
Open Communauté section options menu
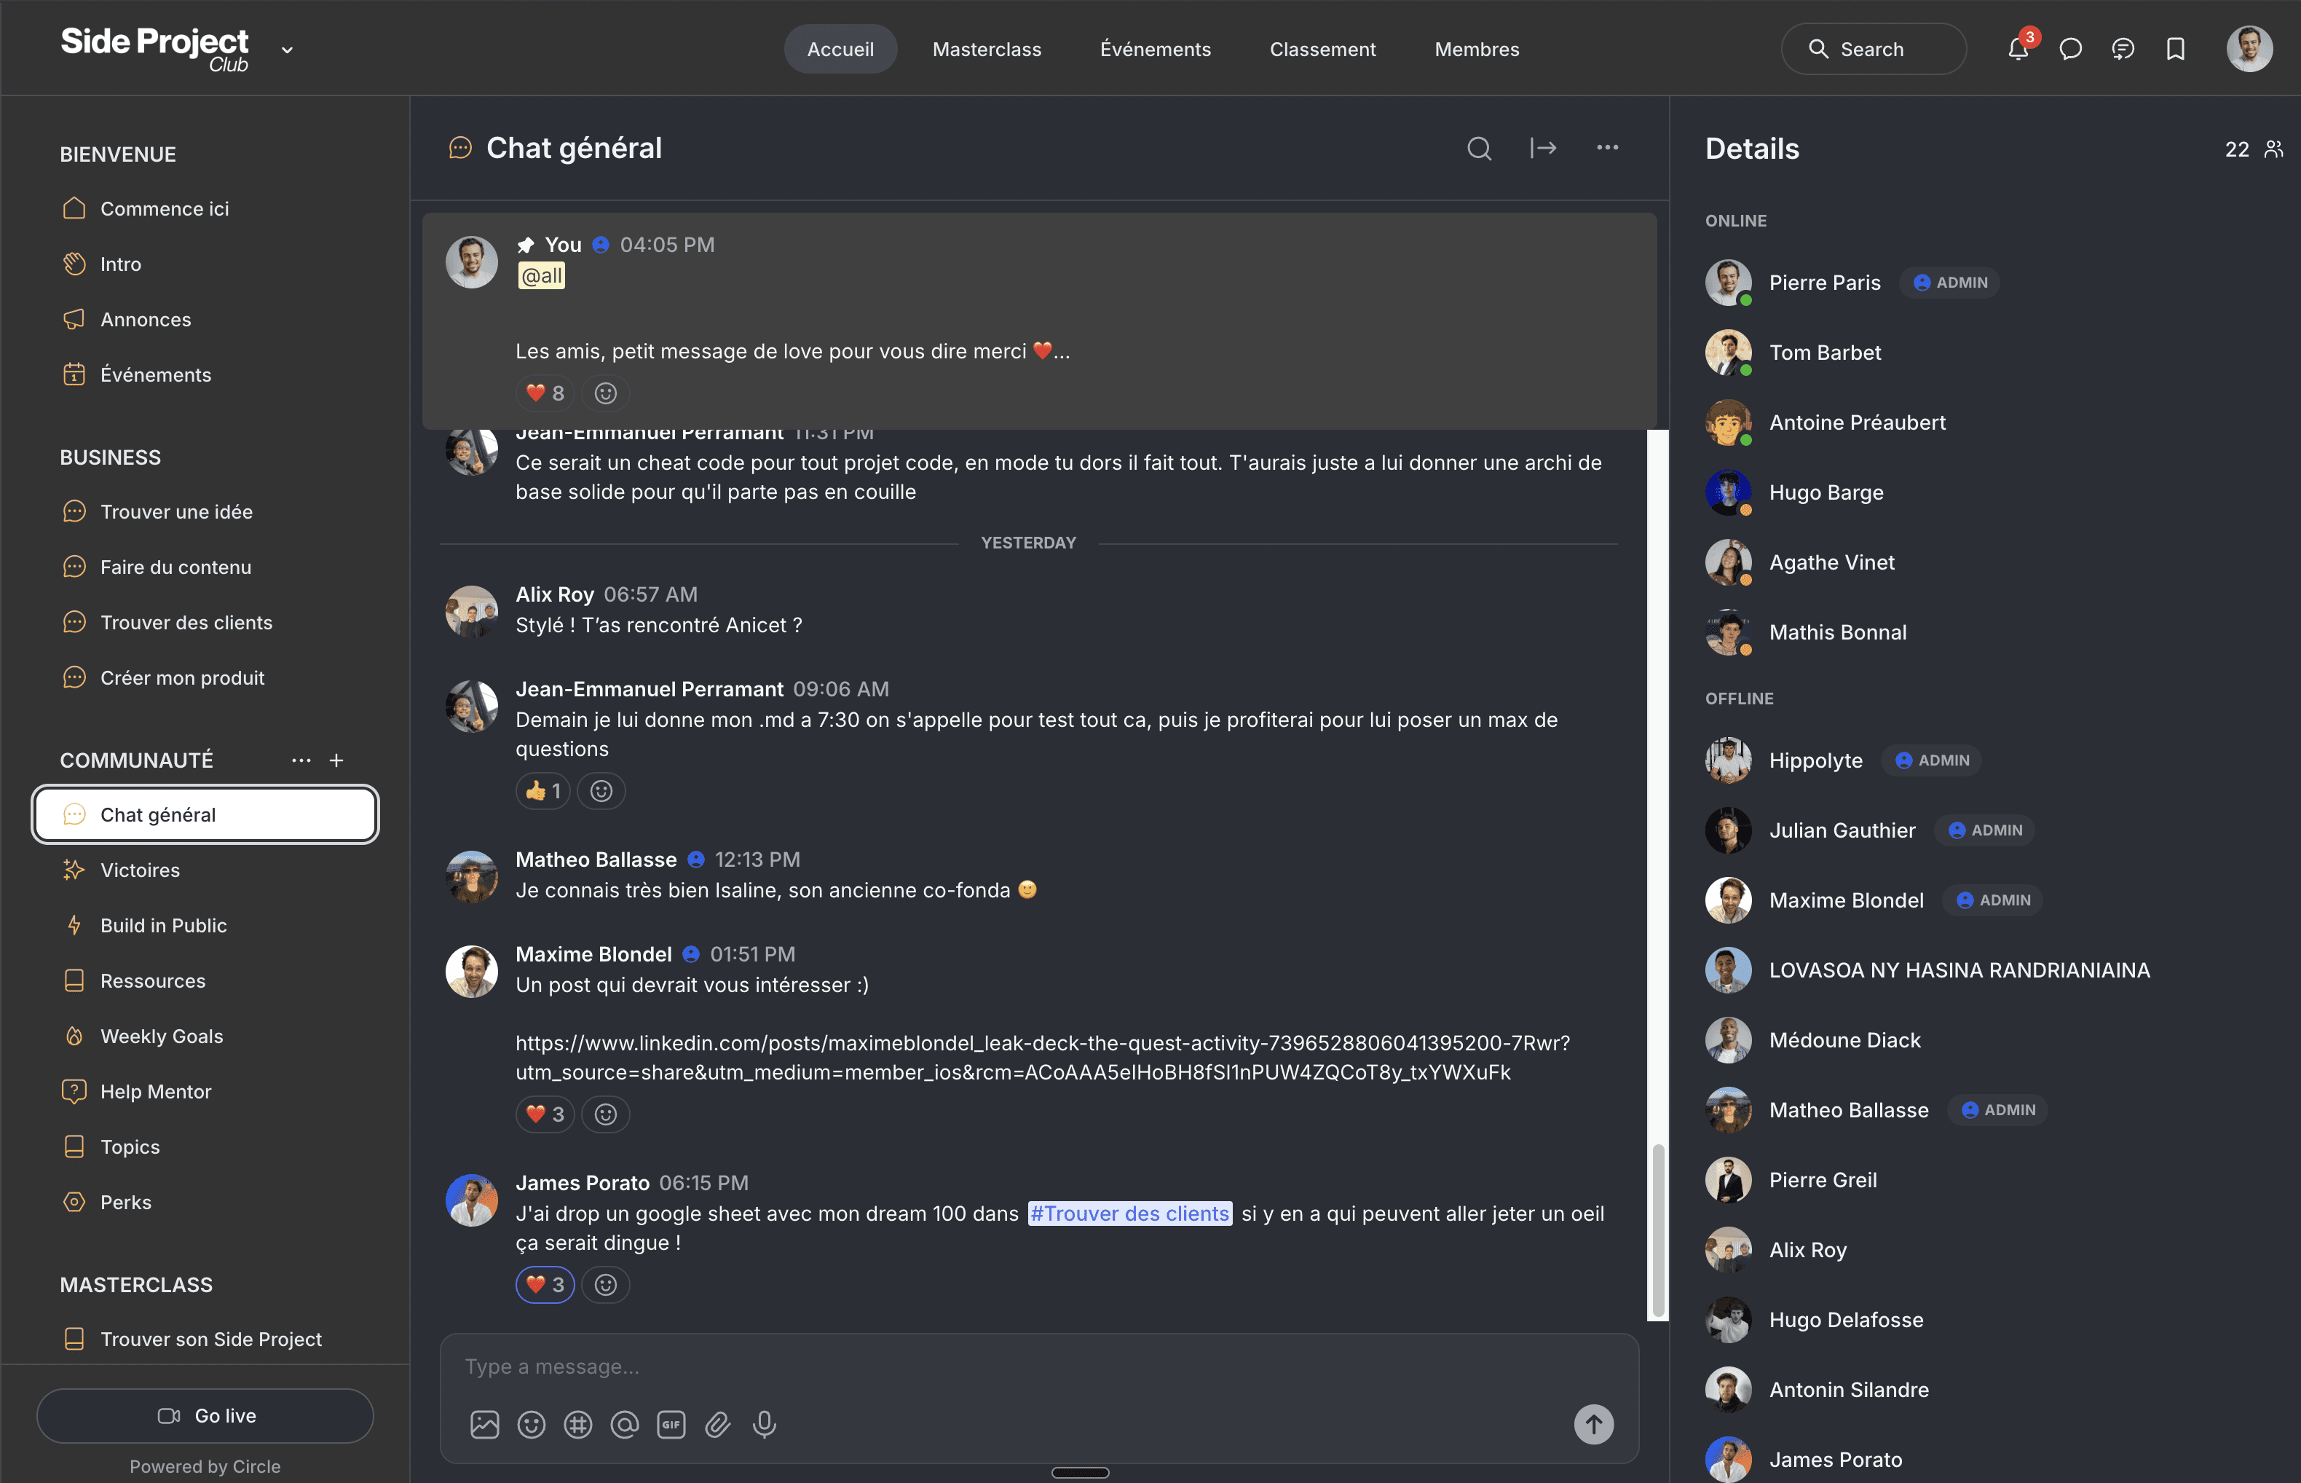(x=301, y=760)
